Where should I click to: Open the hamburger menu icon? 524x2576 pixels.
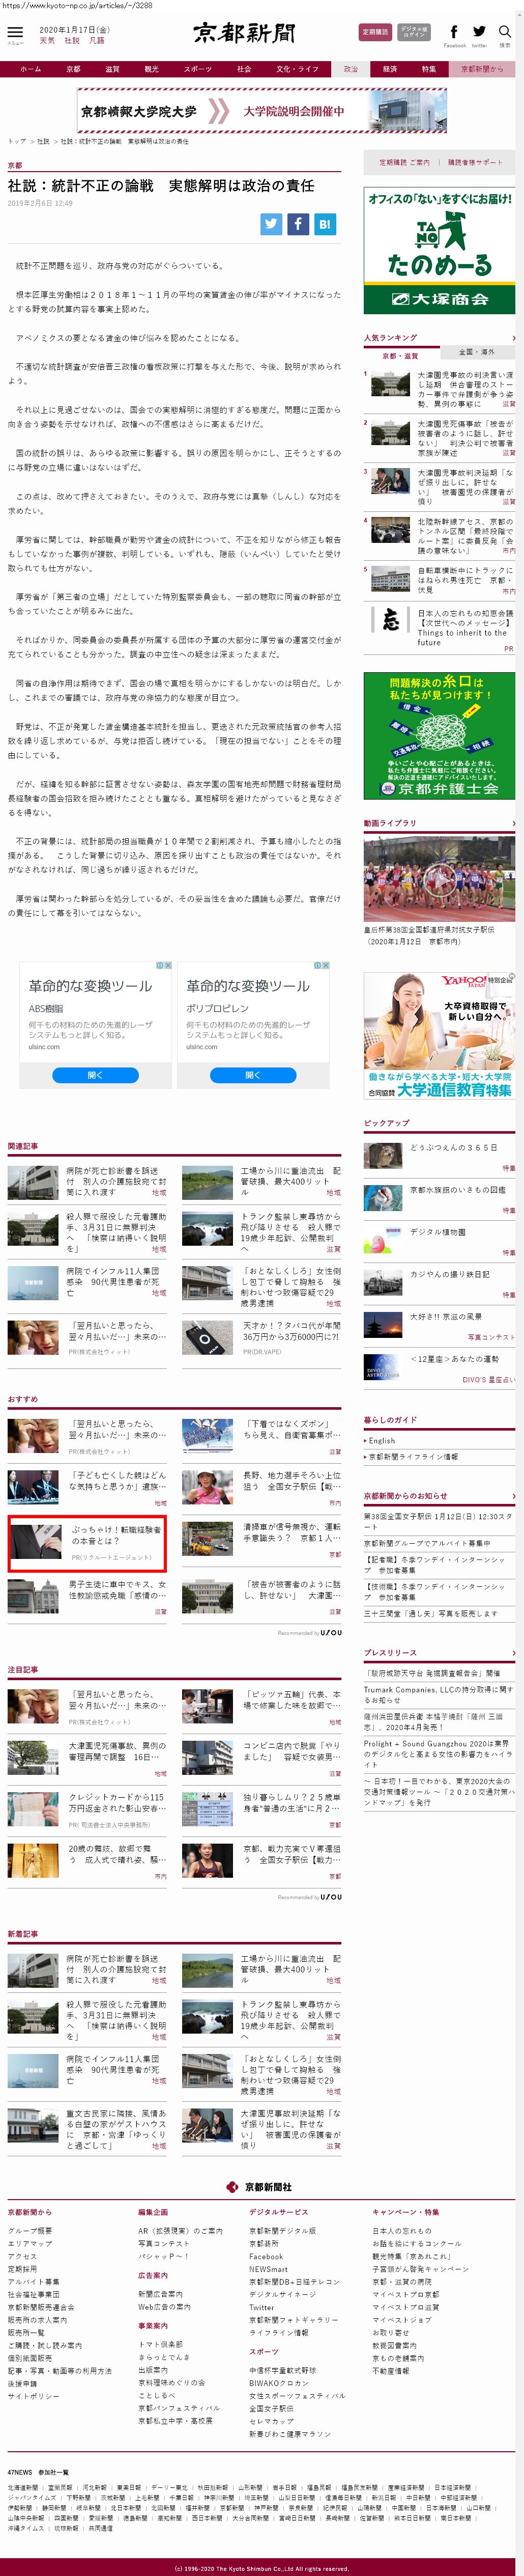pyautogui.click(x=15, y=33)
